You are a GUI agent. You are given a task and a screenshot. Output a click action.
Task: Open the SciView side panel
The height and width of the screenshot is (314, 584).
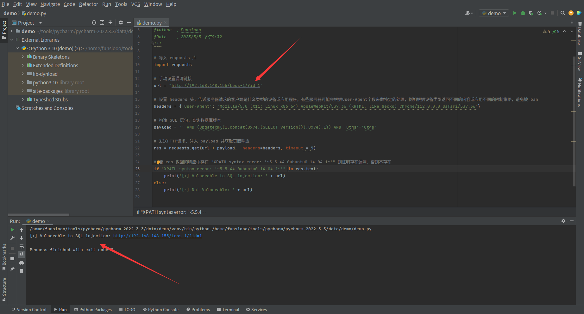(x=580, y=61)
